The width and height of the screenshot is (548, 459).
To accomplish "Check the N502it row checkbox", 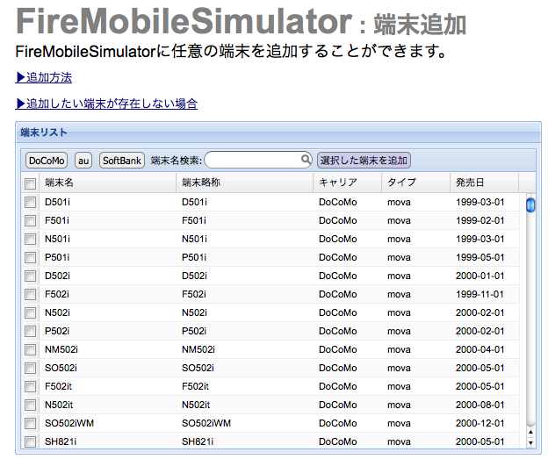I will [x=31, y=405].
